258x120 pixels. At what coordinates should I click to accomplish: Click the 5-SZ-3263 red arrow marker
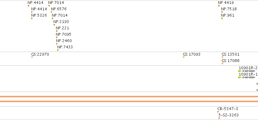click(219, 118)
